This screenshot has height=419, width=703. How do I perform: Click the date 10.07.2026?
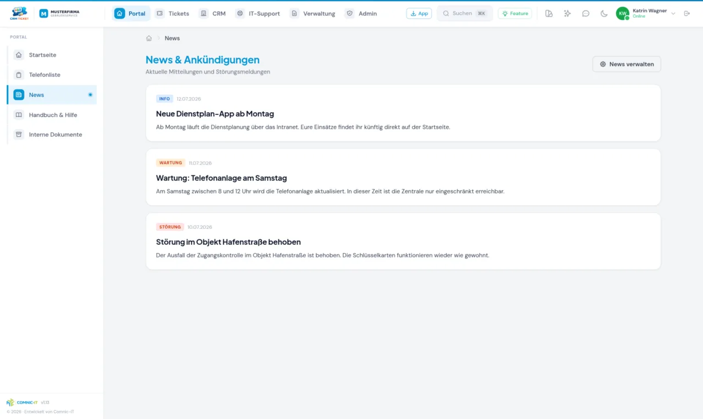199,227
